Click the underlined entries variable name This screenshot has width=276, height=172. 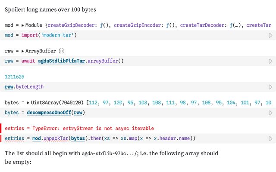pyautogui.click(x=14, y=138)
